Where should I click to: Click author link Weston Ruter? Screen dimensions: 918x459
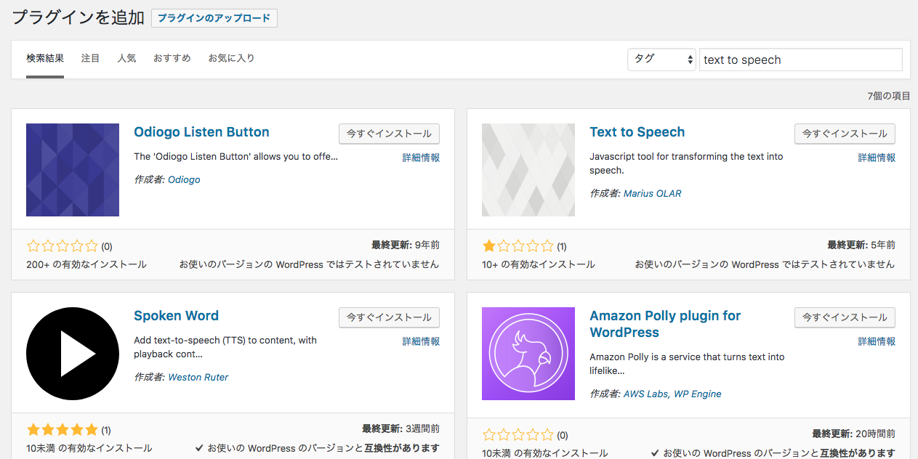click(x=198, y=377)
